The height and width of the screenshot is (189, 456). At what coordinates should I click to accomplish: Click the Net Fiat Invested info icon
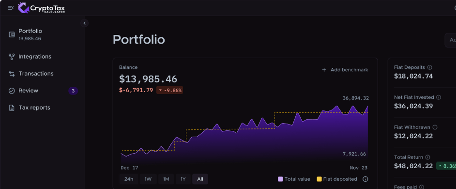pos(439,97)
